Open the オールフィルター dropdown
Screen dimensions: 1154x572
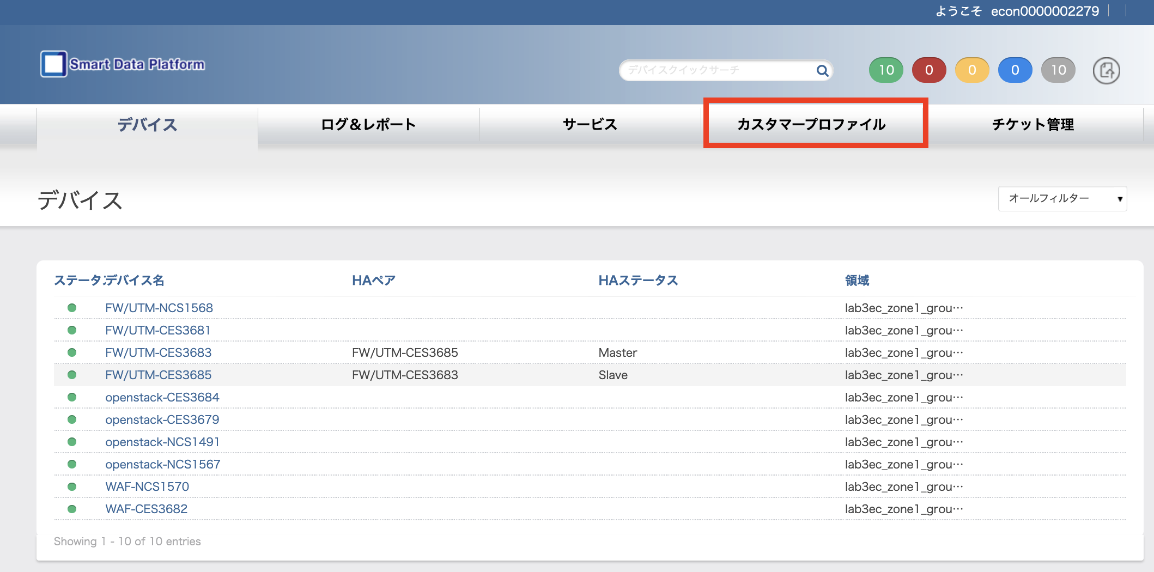coord(1062,199)
